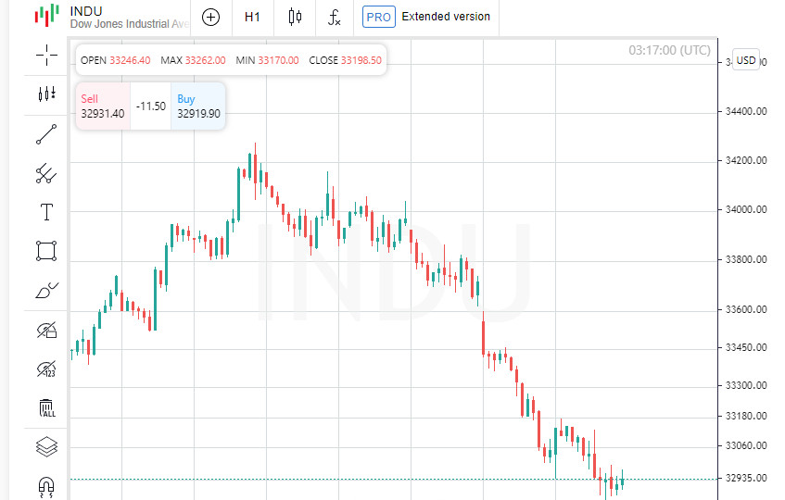Open the object layers panel
This screenshot has width=785, height=500.
[x=46, y=447]
